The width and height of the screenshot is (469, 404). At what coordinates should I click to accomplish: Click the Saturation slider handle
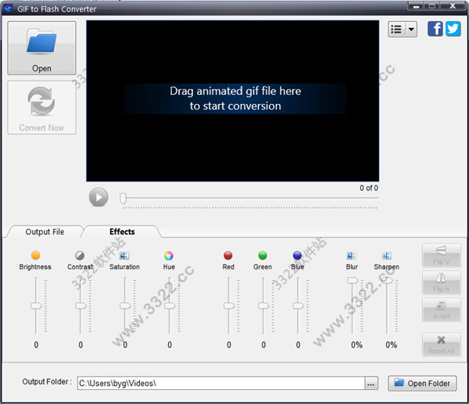pyautogui.click(x=125, y=305)
